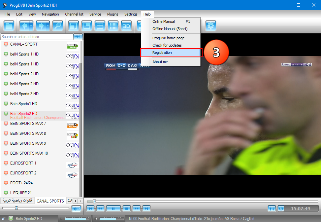The height and width of the screenshot is (222, 321).
Task: Open settings with the gear toolbar icon
Action: click(x=210, y=25)
